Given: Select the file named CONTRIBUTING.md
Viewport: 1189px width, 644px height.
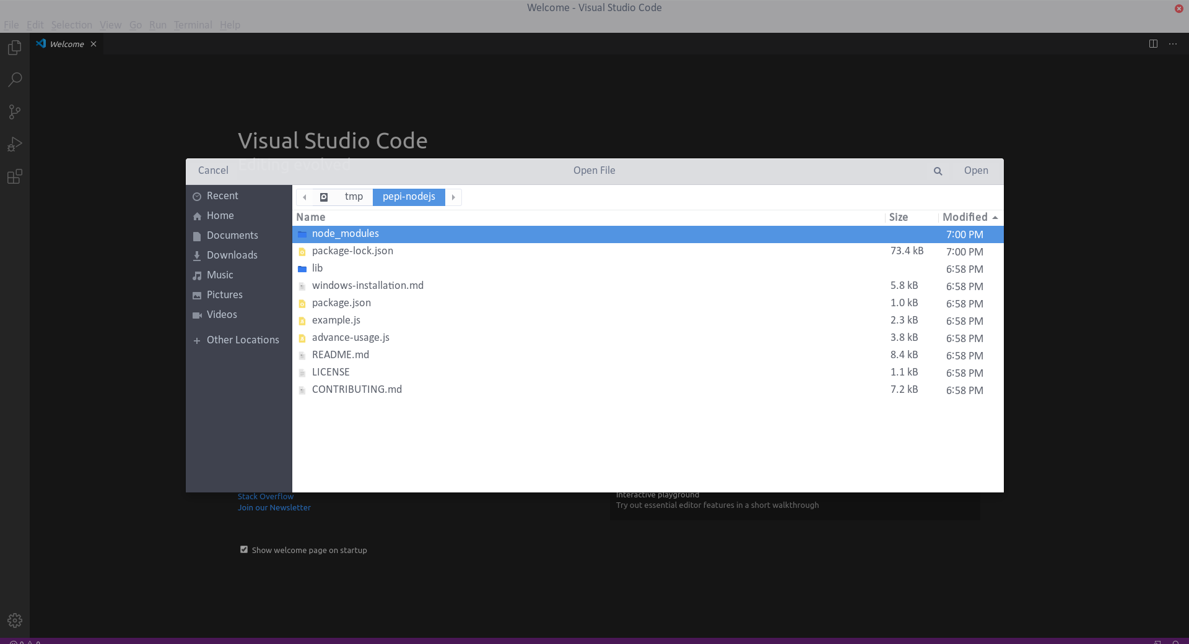Looking at the screenshot, I should [648, 390].
